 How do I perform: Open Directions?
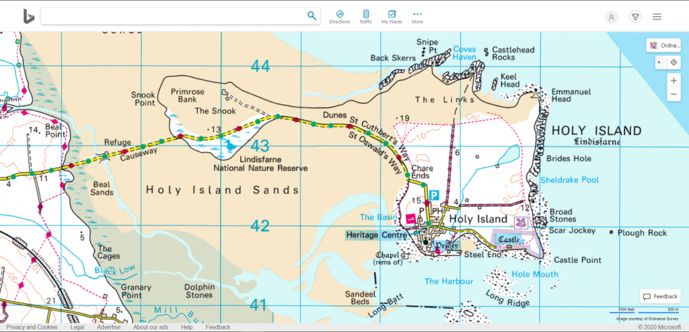(340, 17)
